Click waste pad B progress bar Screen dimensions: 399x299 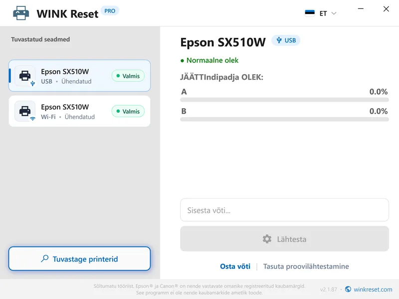pos(284,119)
